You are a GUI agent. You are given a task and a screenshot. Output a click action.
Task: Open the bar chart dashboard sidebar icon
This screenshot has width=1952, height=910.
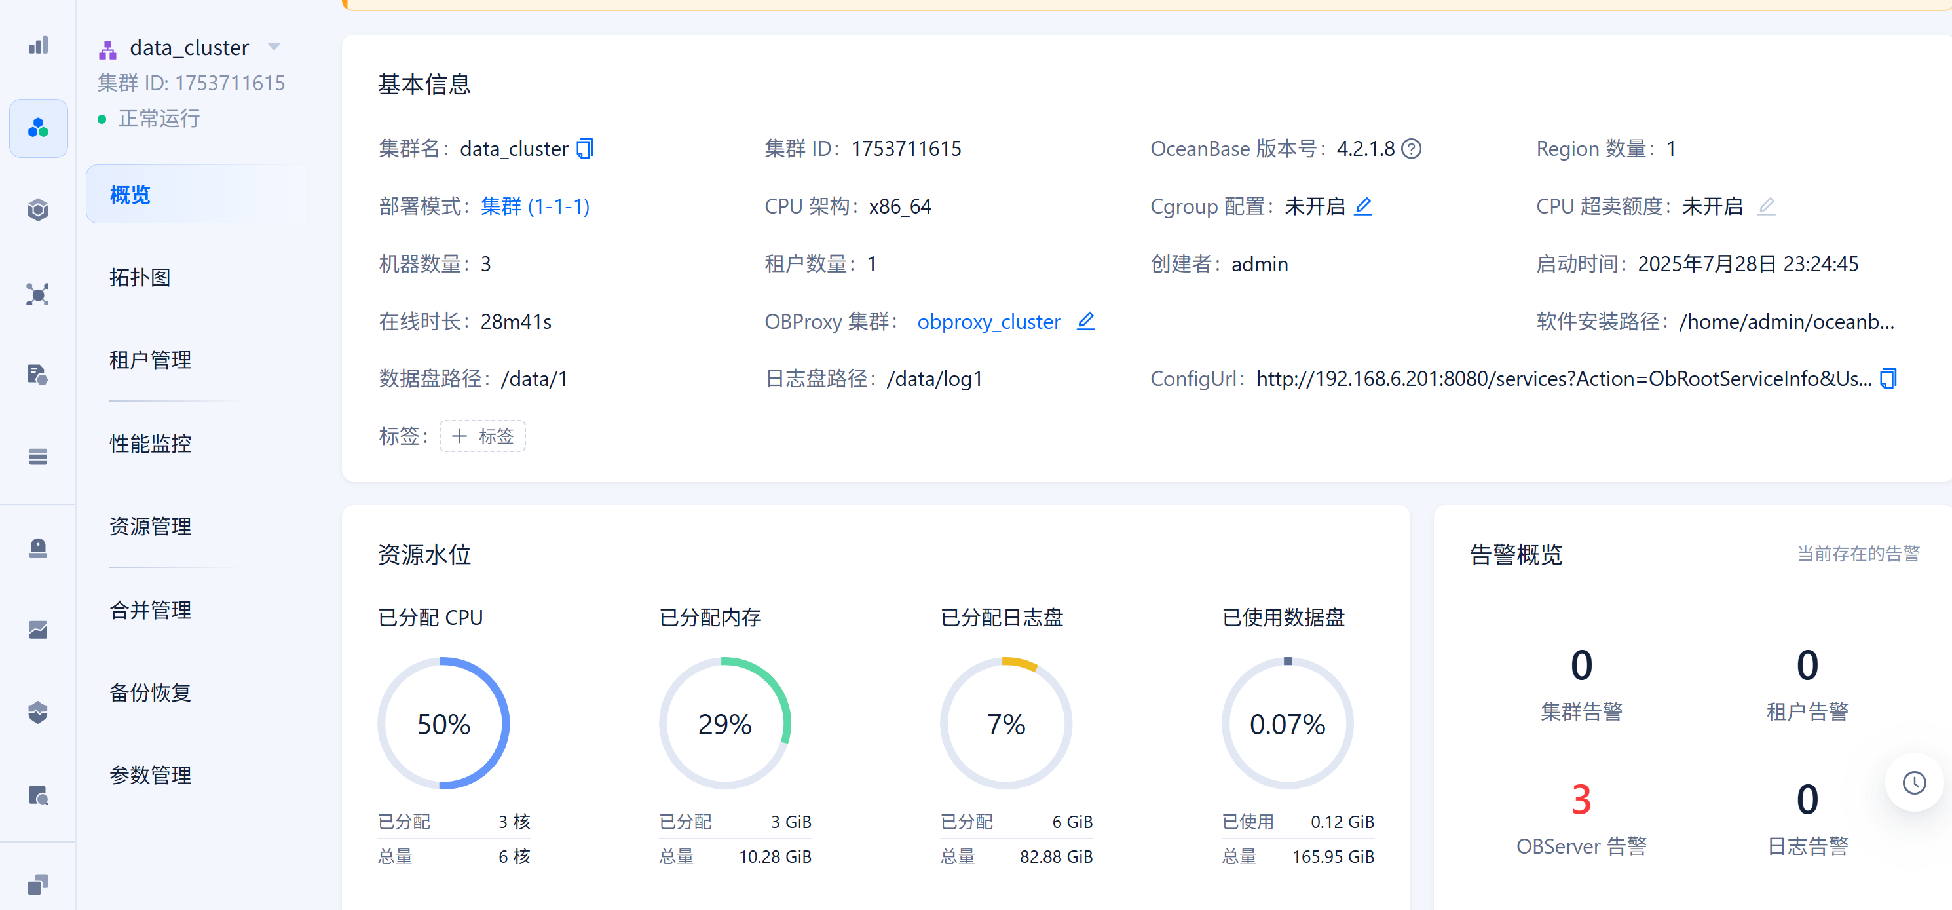pyautogui.click(x=38, y=45)
